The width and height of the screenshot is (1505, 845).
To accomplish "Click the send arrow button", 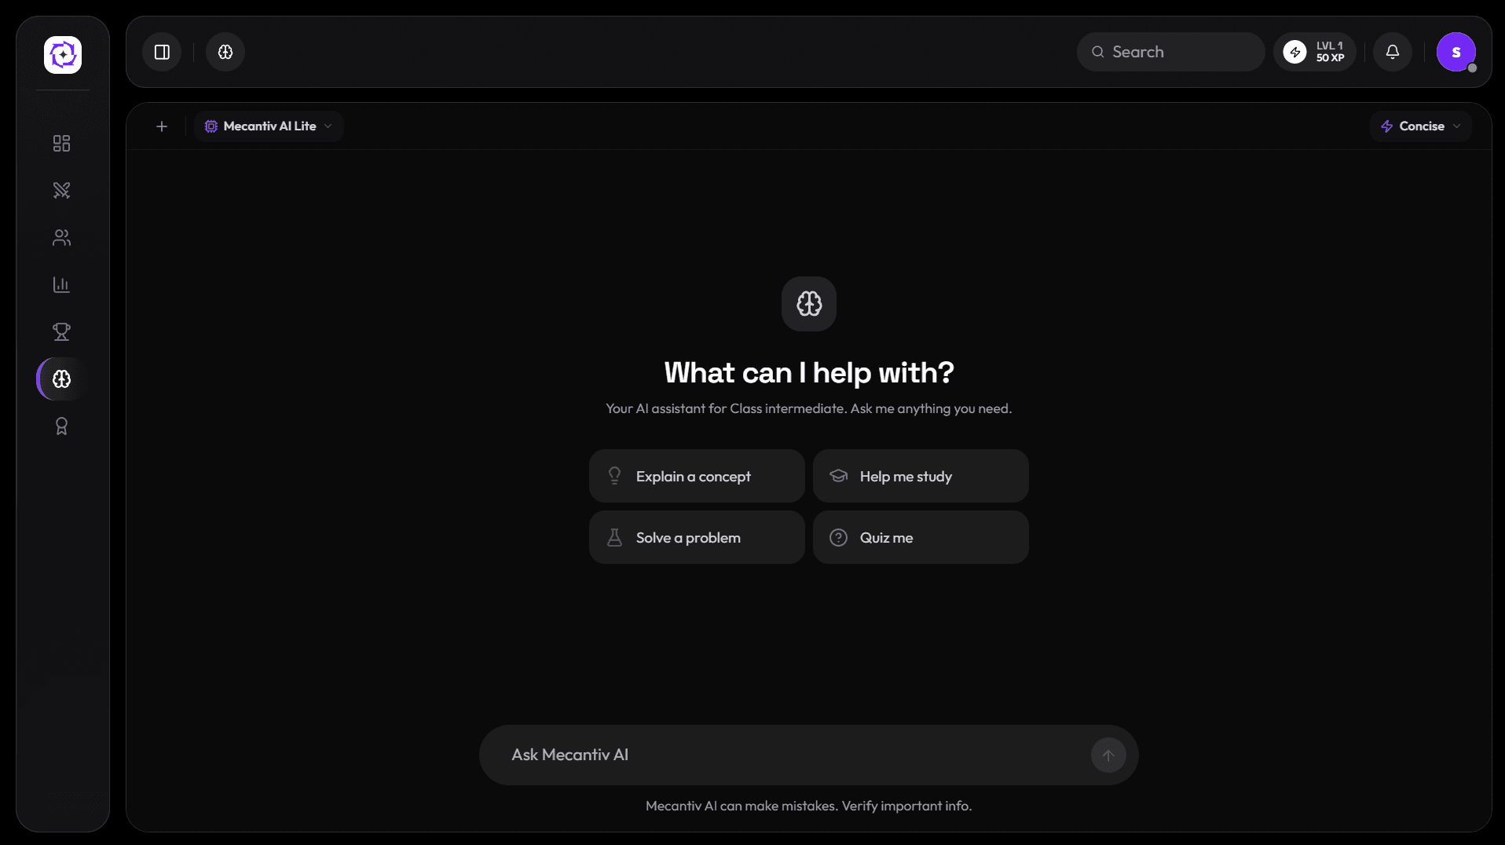I will click(1108, 755).
